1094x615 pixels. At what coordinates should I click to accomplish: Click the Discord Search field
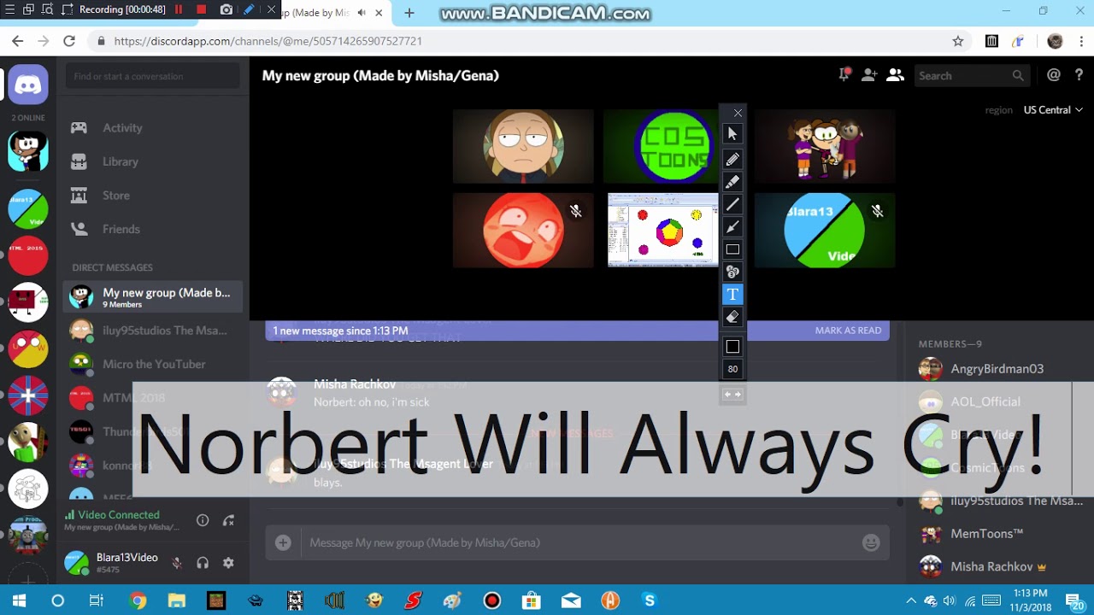(x=971, y=76)
